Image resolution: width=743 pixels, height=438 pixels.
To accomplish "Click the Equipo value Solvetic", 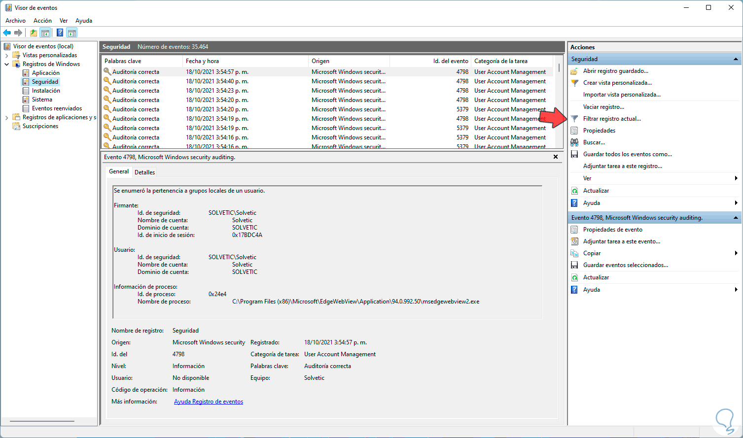I will click(x=314, y=378).
